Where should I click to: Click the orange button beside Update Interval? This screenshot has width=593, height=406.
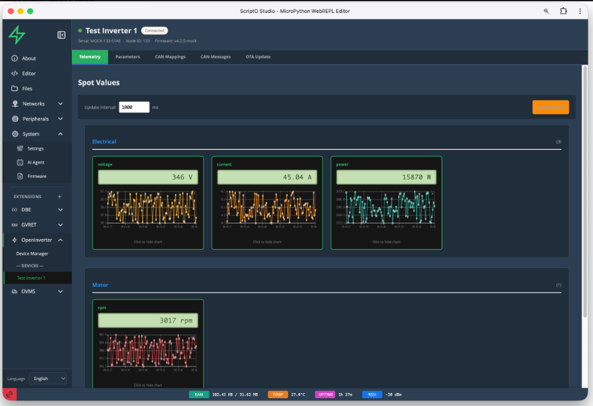(x=550, y=107)
